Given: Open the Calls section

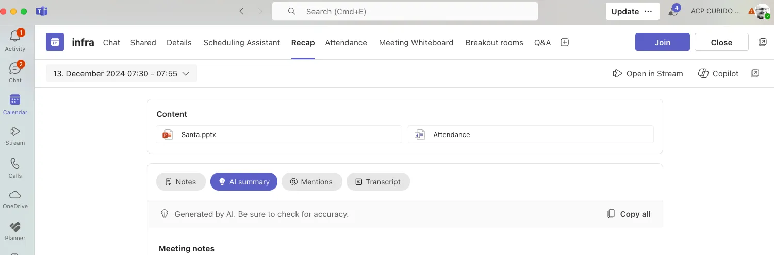Looking at the screenshot, I should [15, 168].
